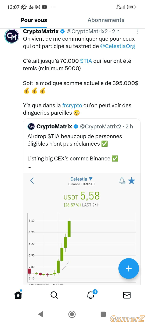Expand the Celestia pair dropdown triangle
This screenshot has width=145, height=323.
pos(90,179)
